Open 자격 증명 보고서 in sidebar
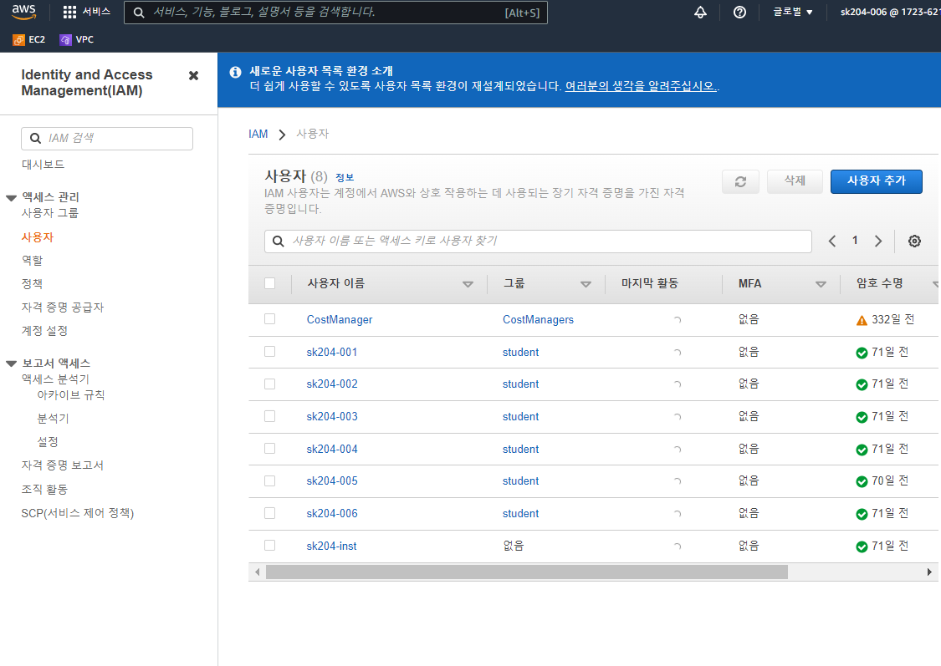 63,465
